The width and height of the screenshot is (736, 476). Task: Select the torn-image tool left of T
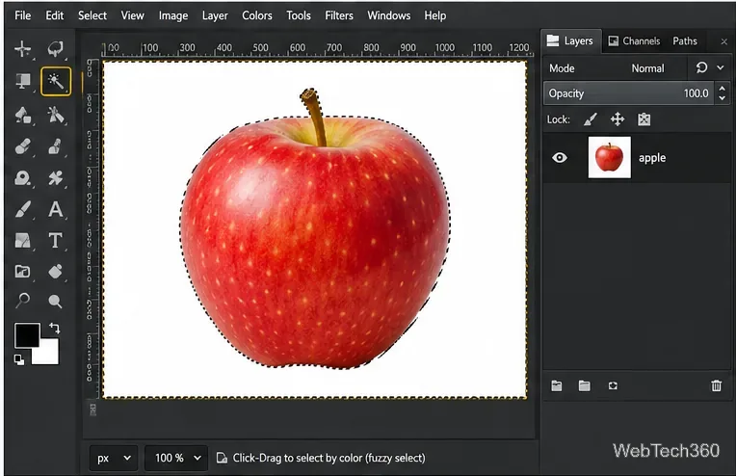(22, 240)
